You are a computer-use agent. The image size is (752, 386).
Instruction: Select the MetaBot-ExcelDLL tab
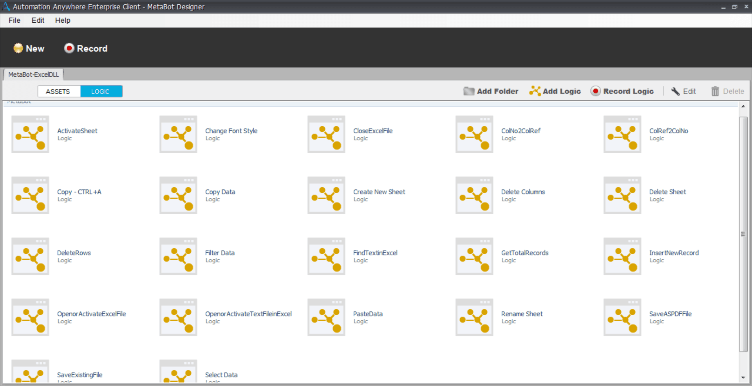click(x=34, y=74)
